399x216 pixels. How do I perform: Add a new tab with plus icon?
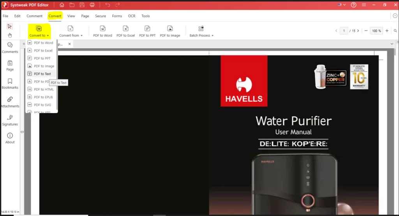24,44
